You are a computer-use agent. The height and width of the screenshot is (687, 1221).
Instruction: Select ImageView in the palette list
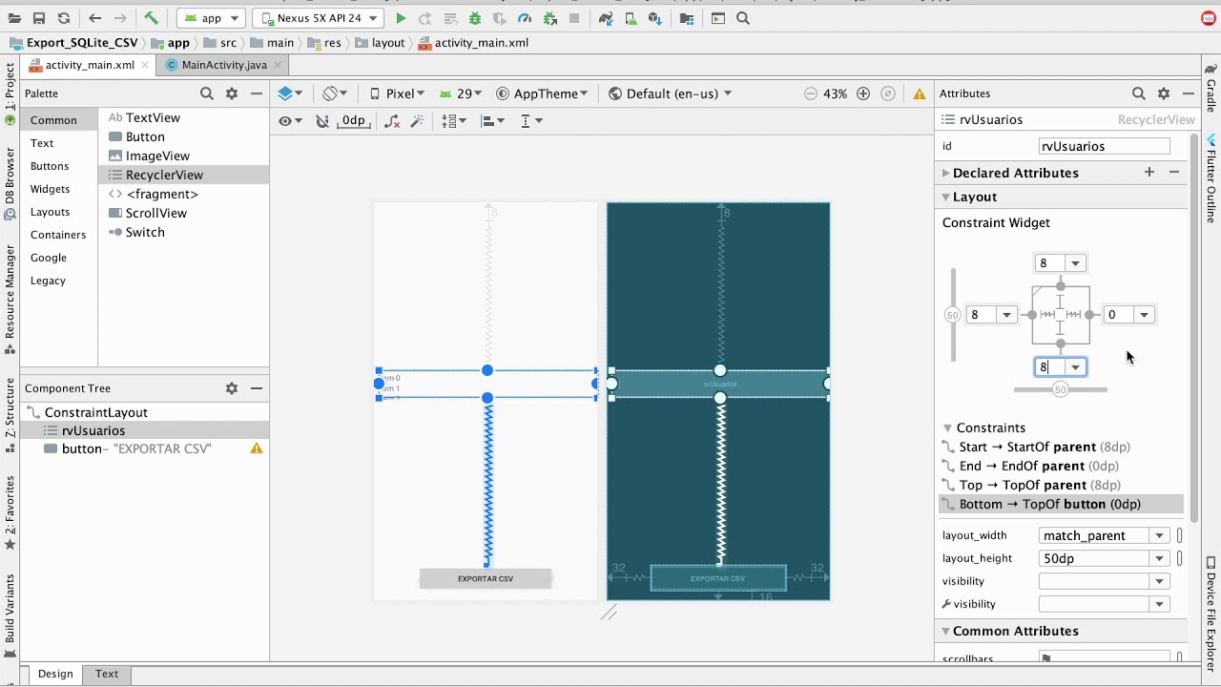coord(157,156)
